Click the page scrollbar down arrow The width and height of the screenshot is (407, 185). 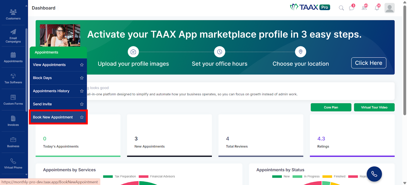[x=405, y=183]
